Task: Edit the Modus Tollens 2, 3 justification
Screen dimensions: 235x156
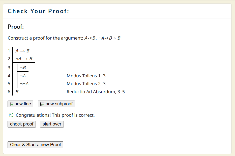Action: tap(86, 84)
